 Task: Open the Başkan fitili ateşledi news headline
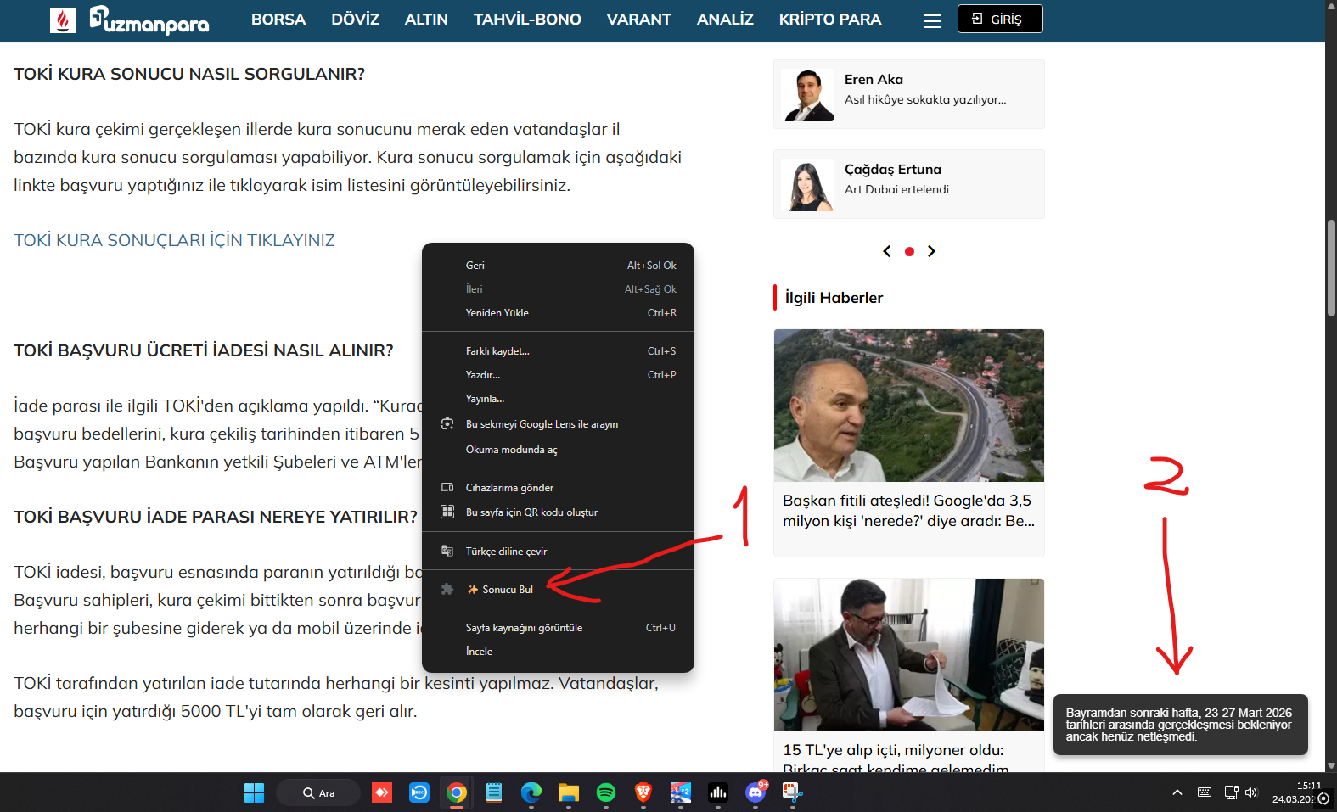908,511
